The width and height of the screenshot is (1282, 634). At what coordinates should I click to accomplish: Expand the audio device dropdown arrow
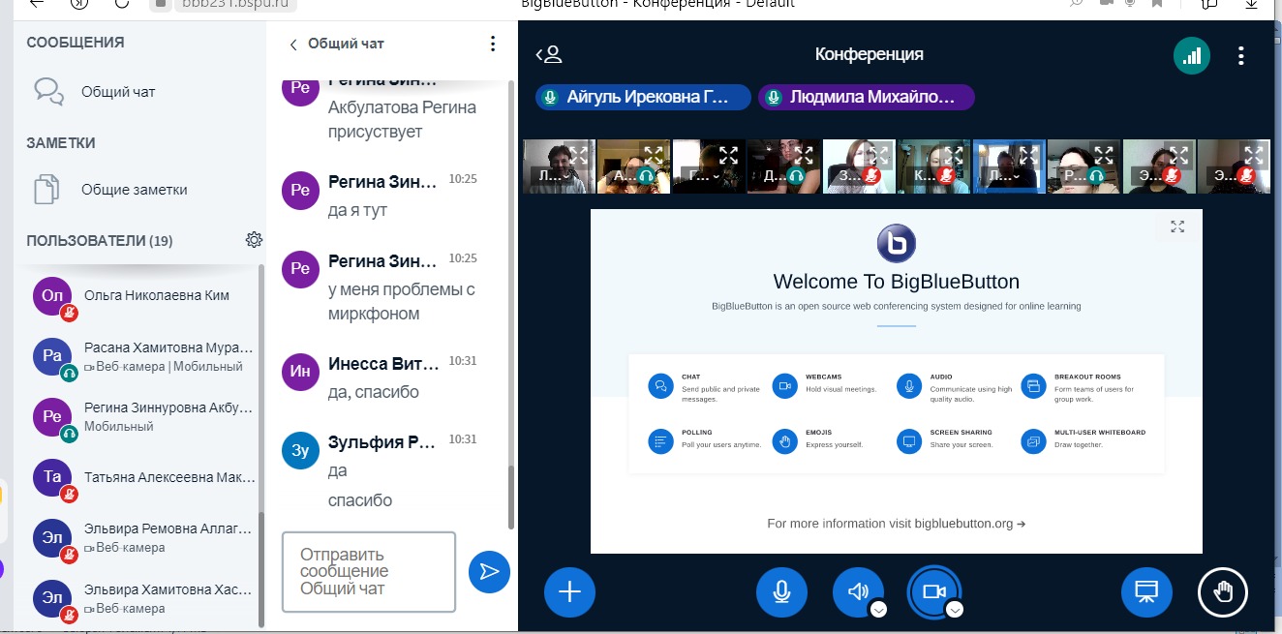point(878,609)
